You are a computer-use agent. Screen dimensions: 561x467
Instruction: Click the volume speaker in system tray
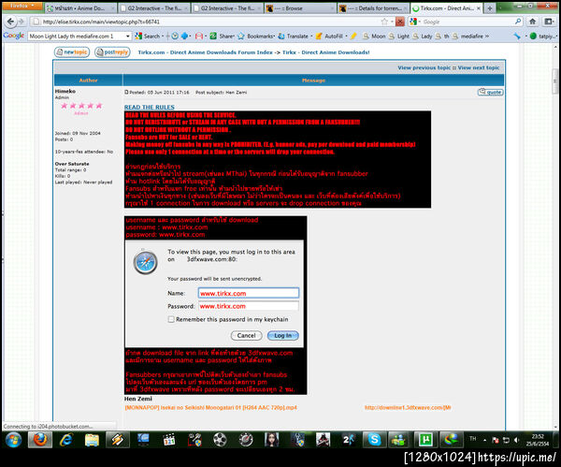[516, 440]
